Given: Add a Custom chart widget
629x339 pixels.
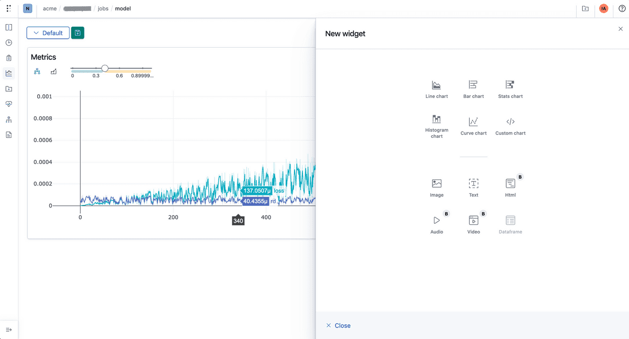Looking at the screenshot, I should (x=510, y=127).
